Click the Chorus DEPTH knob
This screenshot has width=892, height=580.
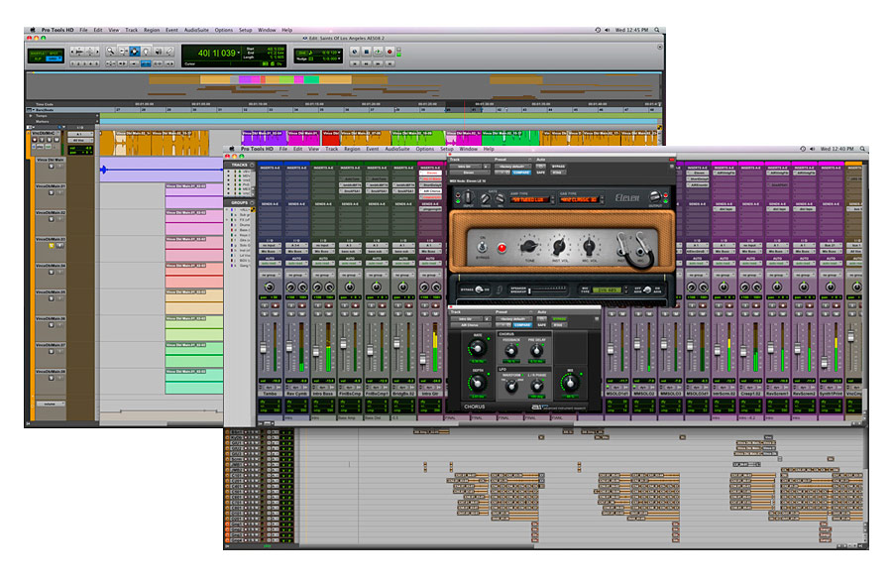pyautogui.click(x=478, y=383)
